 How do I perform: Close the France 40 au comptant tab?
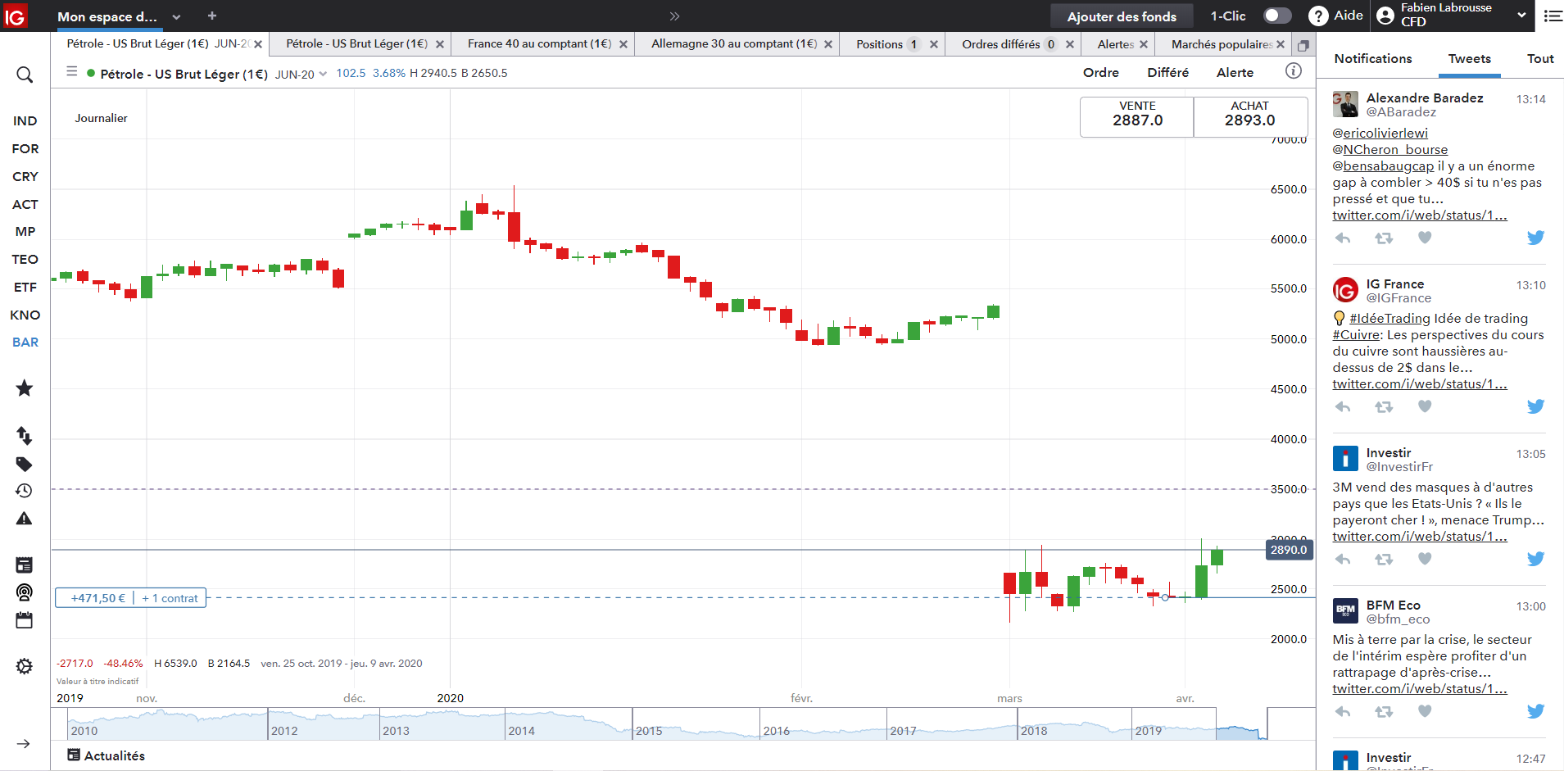pos(623,44)
